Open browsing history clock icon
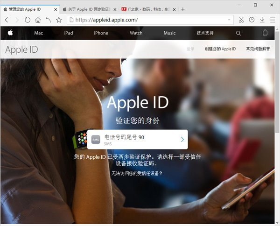This screenshot has width=280, height=226. [x=252, y=20]
